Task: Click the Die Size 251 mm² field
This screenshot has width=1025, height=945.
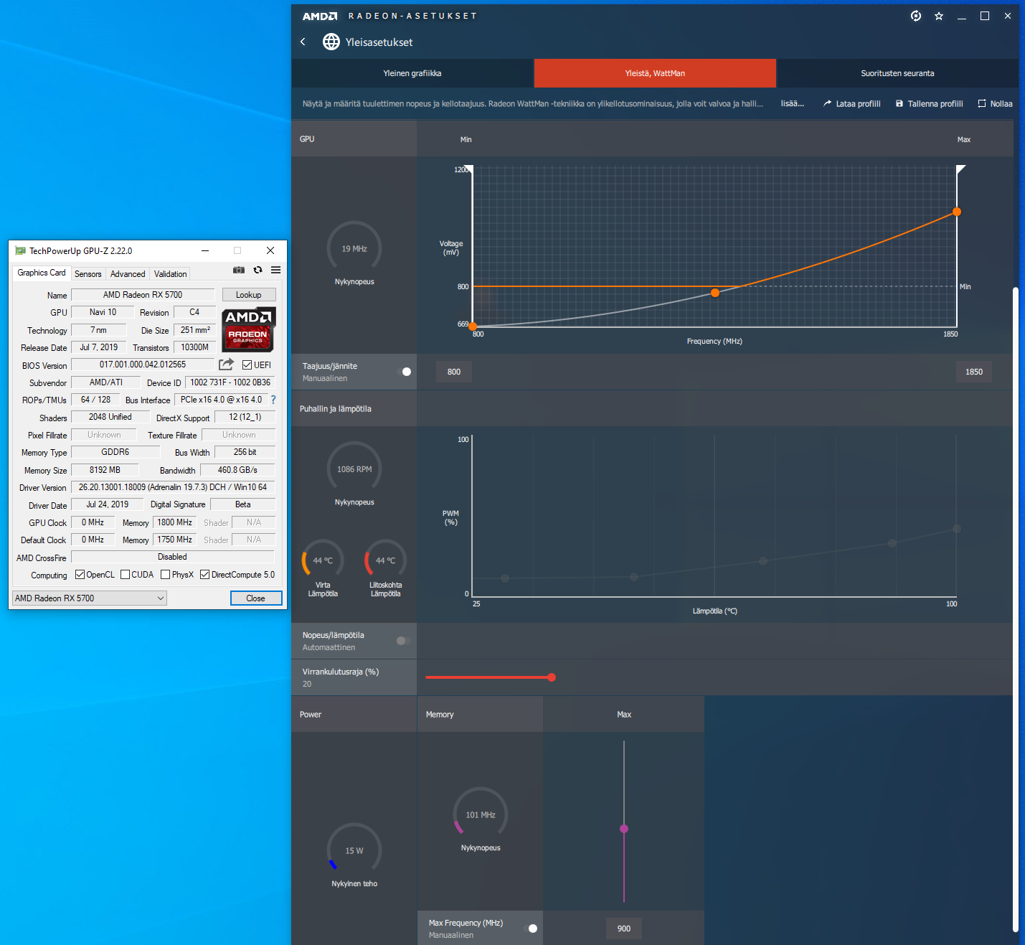Action: click(195, 330)
